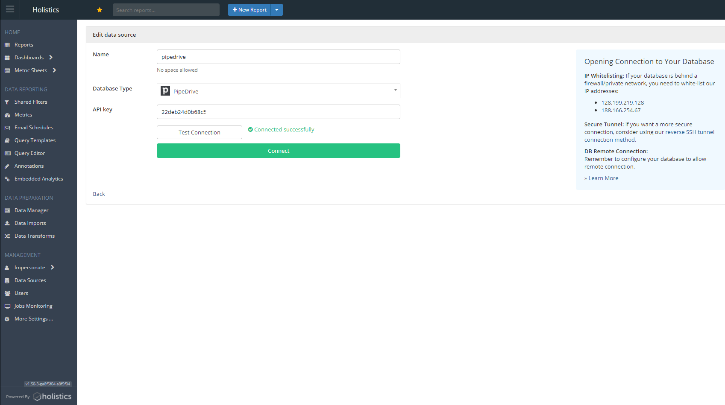This screenshot has width=725, height=405.
Task: Click into the Name input field
Action: click(279, 57)
